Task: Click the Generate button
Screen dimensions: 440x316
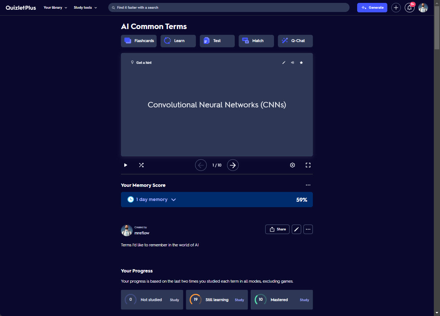Action: pyautogui.click(x=372, y=8)
